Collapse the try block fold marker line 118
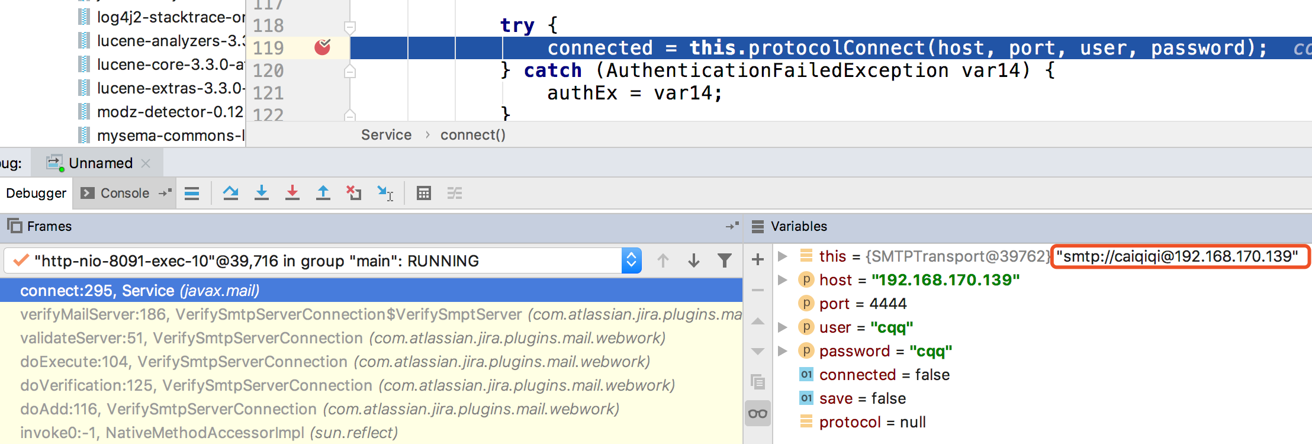 350,27
